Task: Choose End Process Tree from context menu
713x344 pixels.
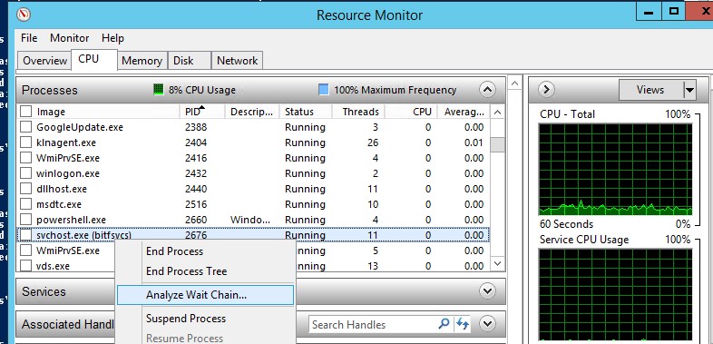Action: 206,271
